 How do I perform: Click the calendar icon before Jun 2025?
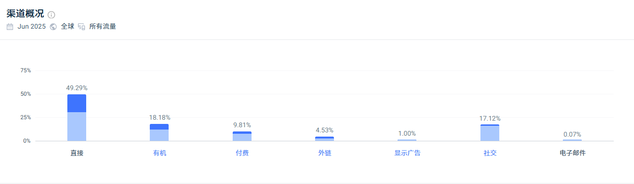click(x=10, y=27)
